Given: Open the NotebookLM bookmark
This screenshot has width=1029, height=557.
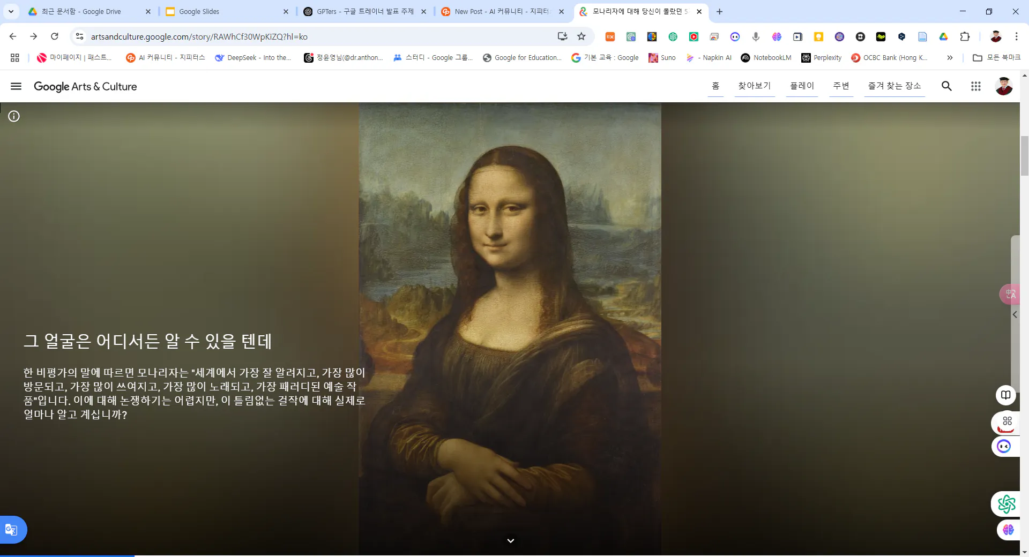Looking at the screenshot, I should 766,57.
